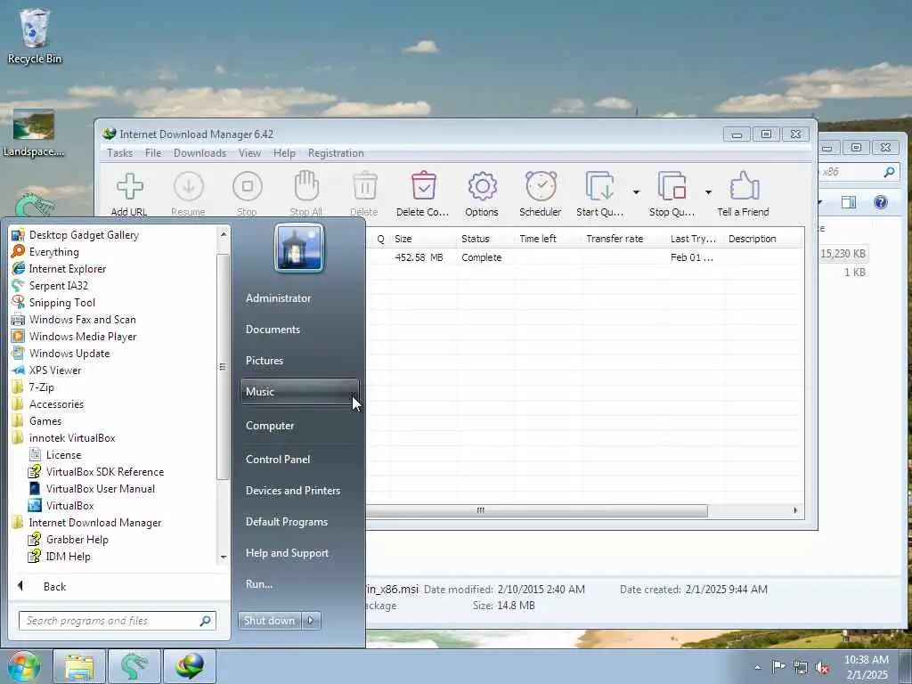Screen dimensions: 912x684
Task: Click the Stop Queue icon
Action: click(x=672, y=186)
